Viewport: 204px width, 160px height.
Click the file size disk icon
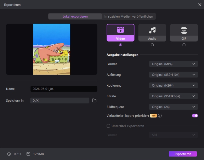pyautogui.click(x=28, y=154)
